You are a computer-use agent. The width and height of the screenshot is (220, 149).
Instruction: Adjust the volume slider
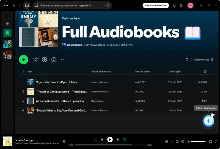(x=198, y=142)
